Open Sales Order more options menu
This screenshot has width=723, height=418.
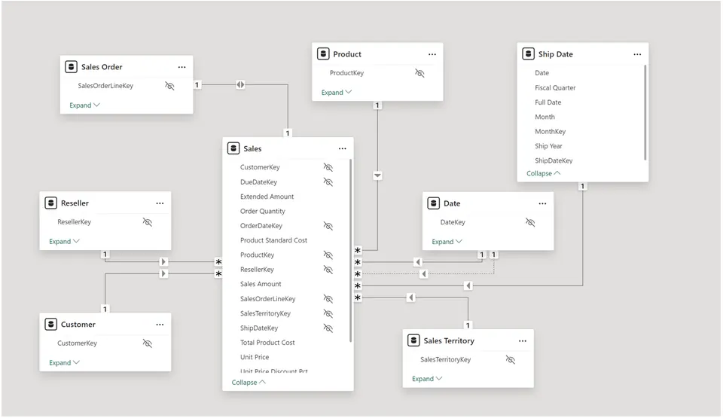[x=182, y=67]
